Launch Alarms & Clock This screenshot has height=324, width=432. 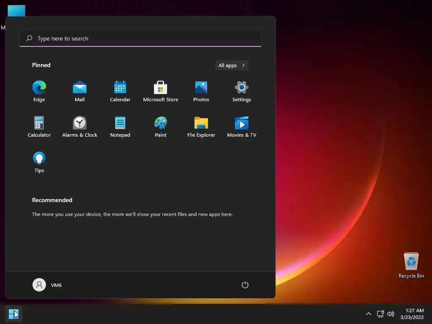pos(80,127)
